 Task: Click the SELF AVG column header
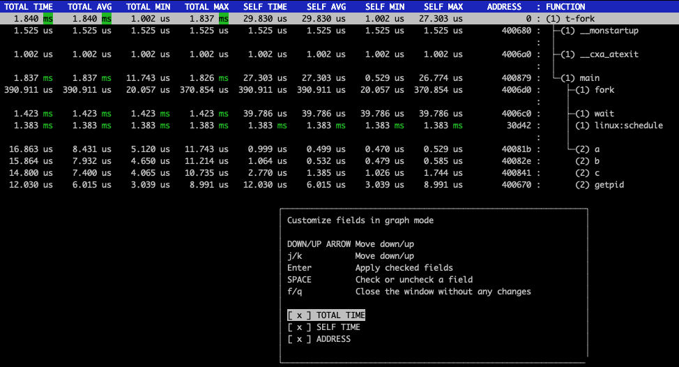point(326,7)
